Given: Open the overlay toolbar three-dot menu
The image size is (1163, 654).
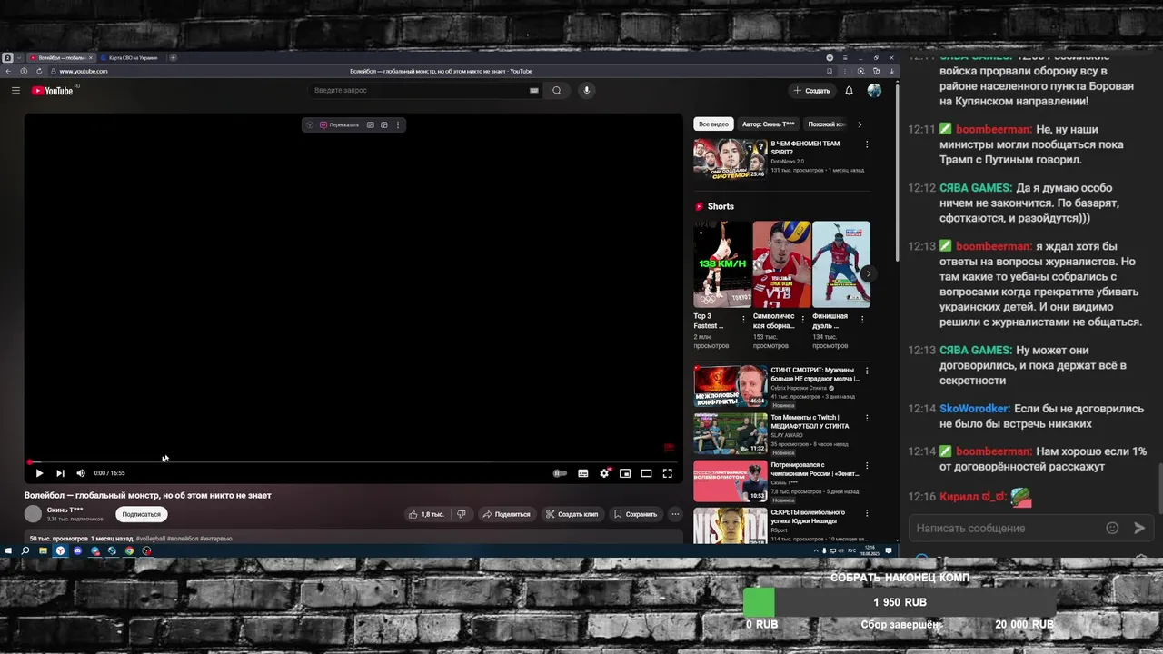Looking at the screenshot, I should [x=397, y=124].
